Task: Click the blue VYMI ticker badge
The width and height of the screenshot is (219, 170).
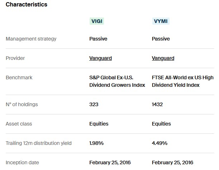Action: (x=161, y=21)
